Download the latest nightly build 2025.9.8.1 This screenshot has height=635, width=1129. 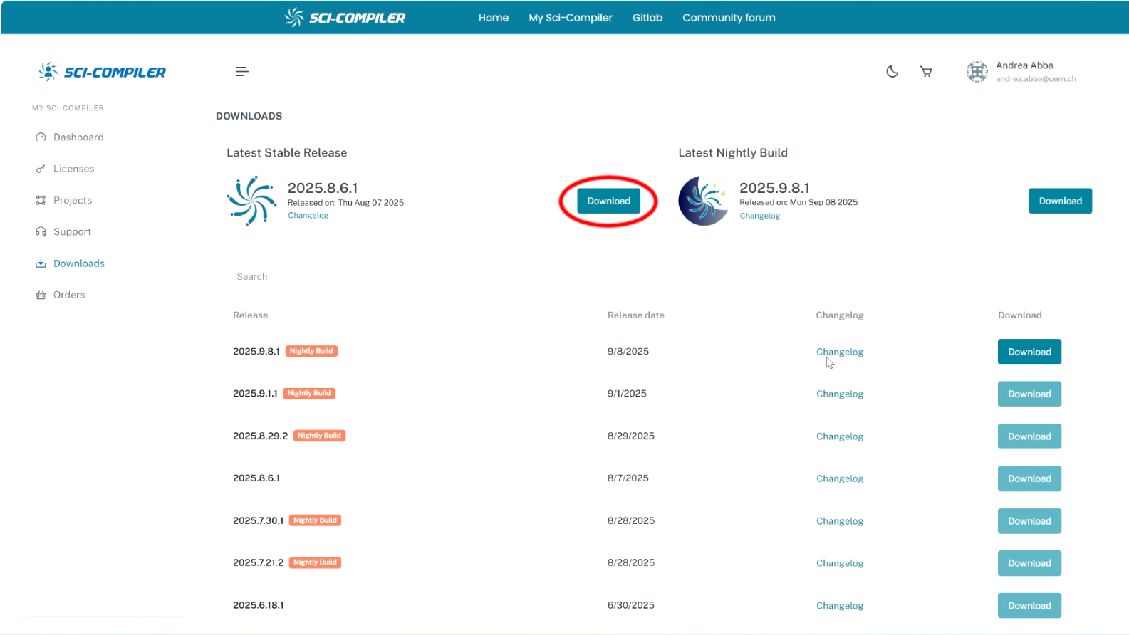(x=1060, y=201)
